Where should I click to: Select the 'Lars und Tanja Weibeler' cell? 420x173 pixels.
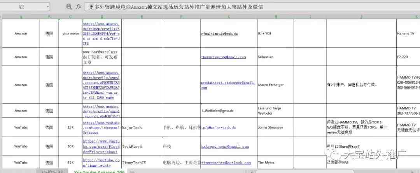276,111
